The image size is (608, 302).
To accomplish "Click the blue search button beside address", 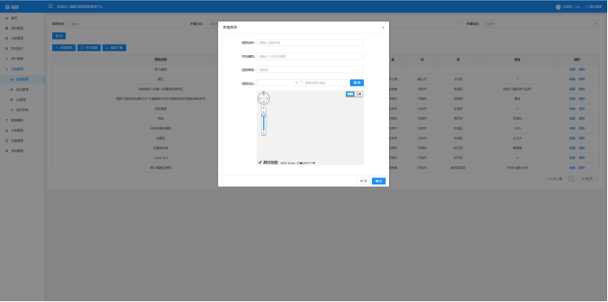I will pyautogui.click(x=355, y=83).
